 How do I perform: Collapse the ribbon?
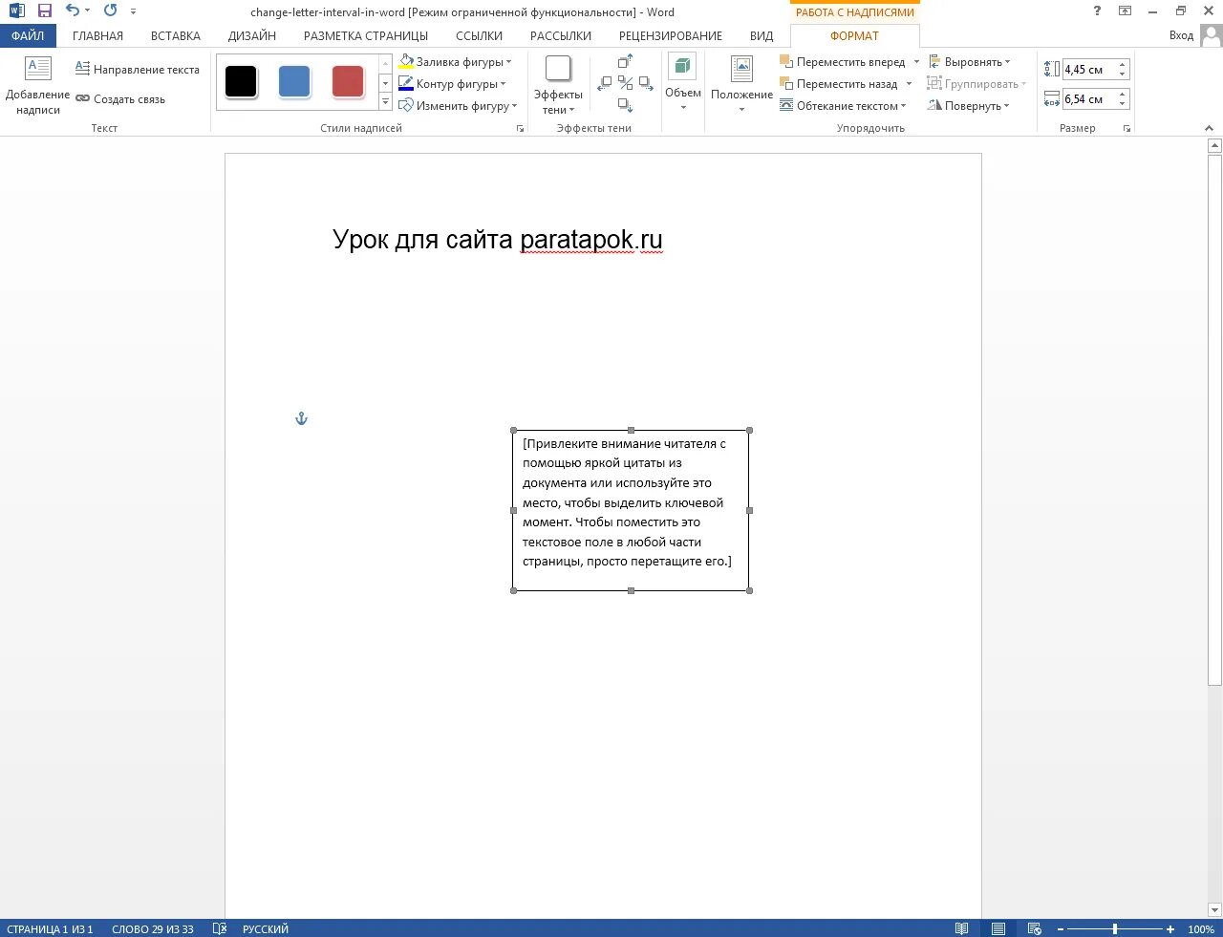pos(1209,128)
